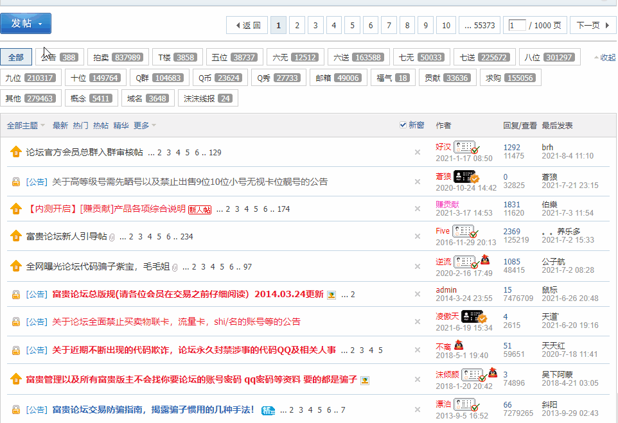Viewport: 618px width, 423px height.
Task: Expand the 更多 sort dropdown
Action: coord(145,126)
